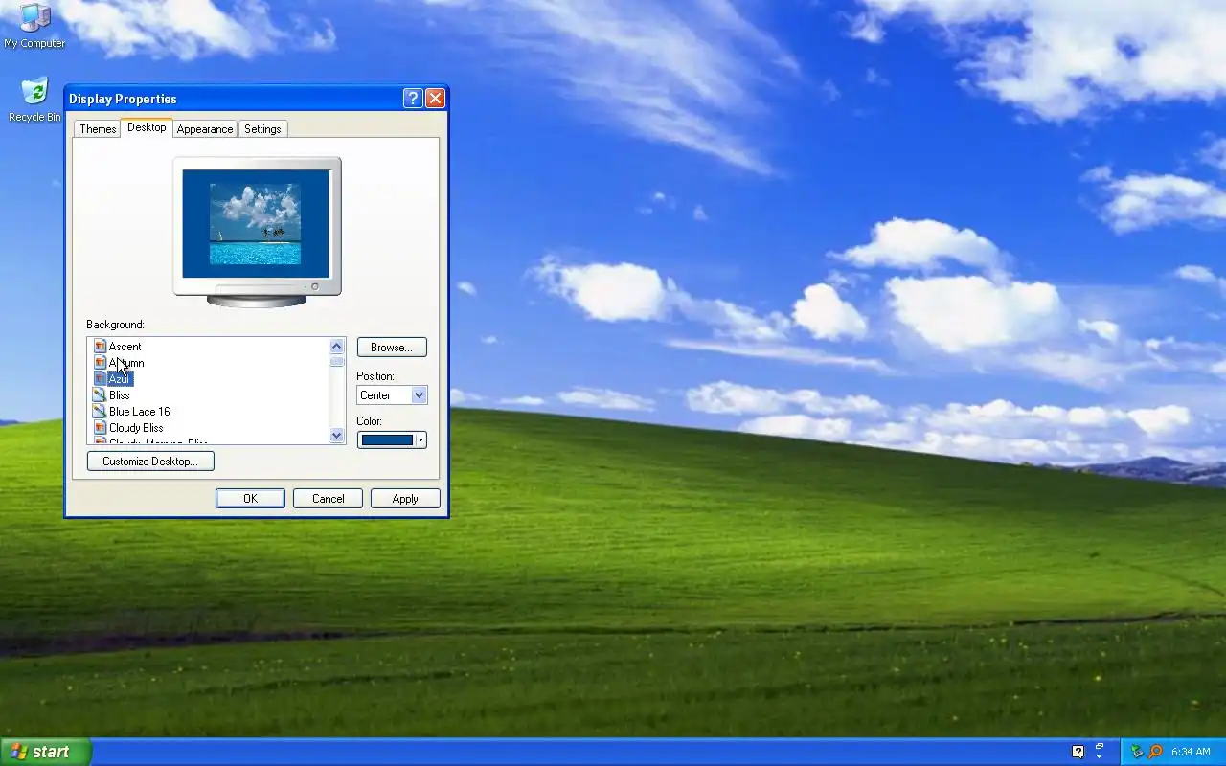
Task: Switch to the Desktop tab
Action: pyautogui.click(x=147, y=127)
